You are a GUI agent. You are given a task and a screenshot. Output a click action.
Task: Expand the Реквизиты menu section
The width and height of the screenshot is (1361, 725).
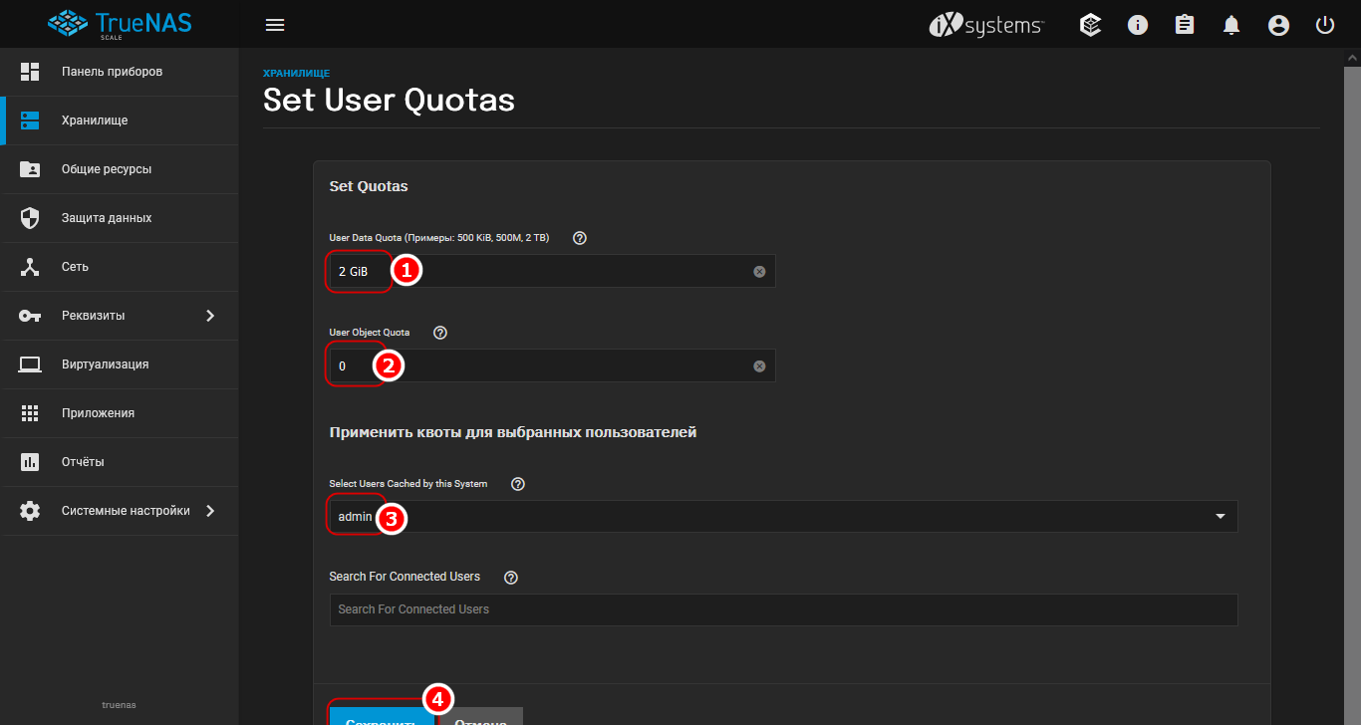(210, 316)
